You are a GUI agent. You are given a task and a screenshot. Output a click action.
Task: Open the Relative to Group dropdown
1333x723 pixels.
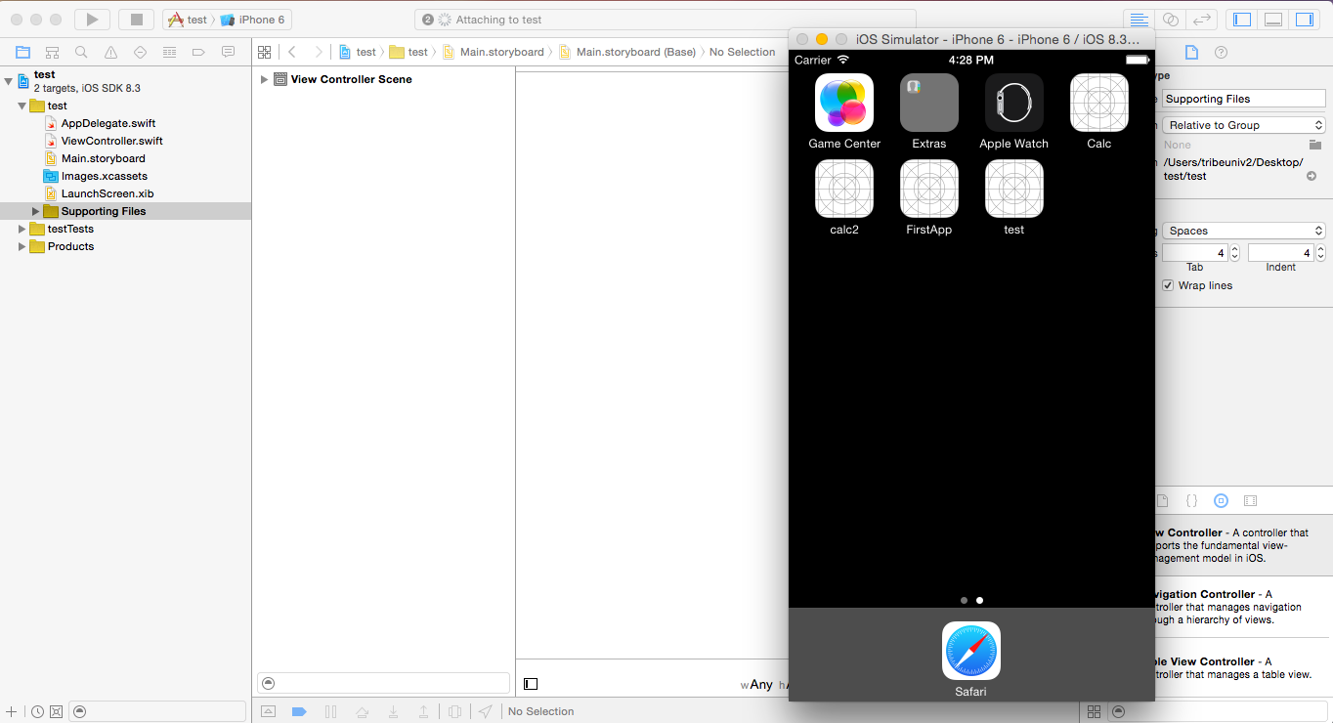pyautogui.click(x=1243, y=125)
